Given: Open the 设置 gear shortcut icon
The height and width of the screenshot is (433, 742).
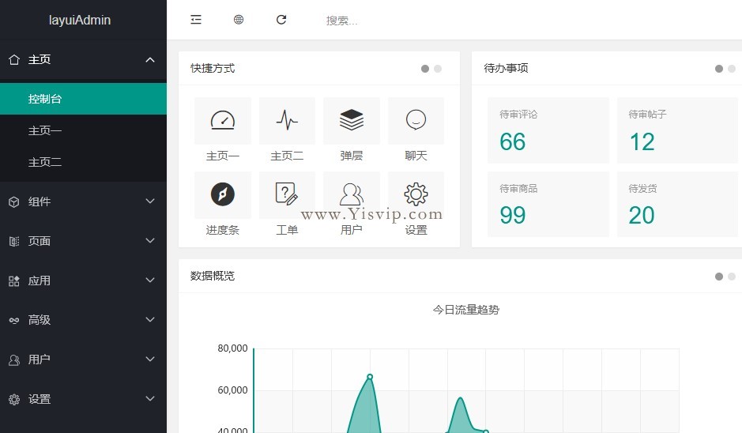Looking at the screenshot, I should point(416,195).
